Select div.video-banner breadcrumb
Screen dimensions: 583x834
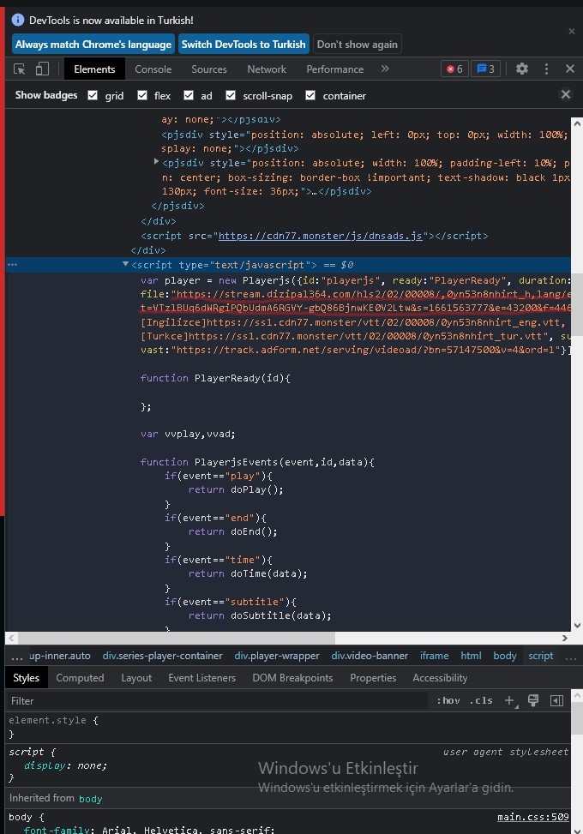370,656
